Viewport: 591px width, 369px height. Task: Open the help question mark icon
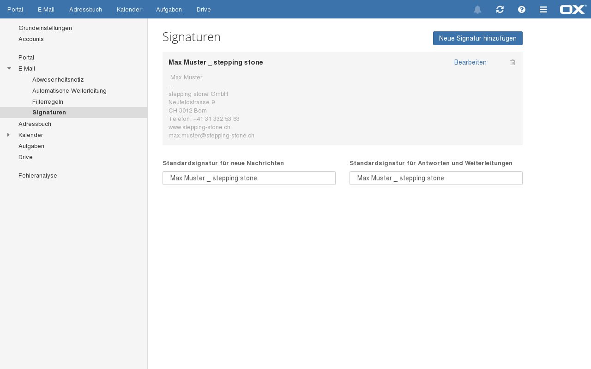pos(522,10)
